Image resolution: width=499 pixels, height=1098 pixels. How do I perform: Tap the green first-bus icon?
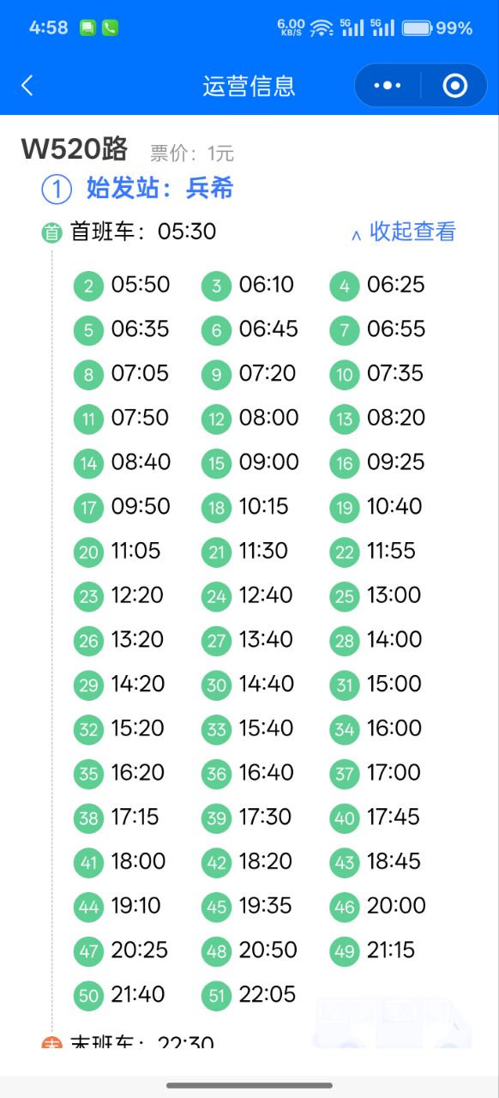pos(52,232)
